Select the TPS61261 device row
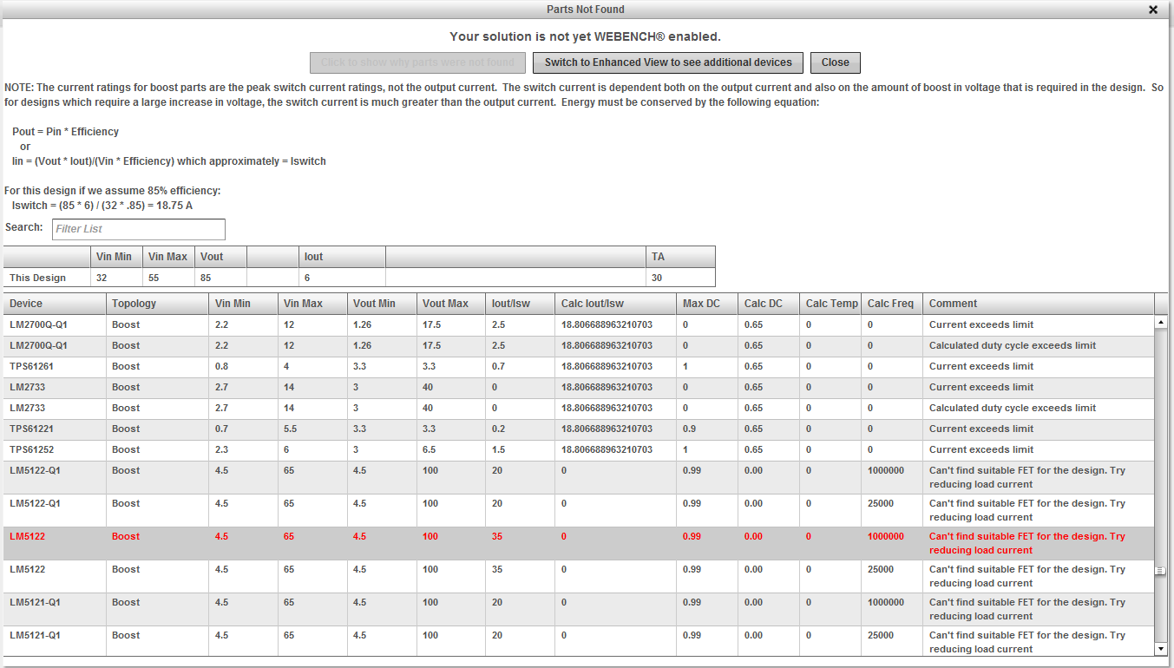Image resolution: width=1174 pixels, height=668 pixels. click(x=579, y=366)
